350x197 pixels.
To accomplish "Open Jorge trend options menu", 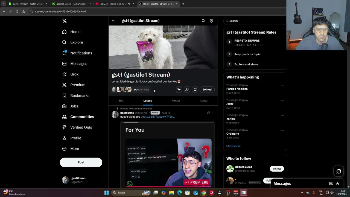I will [282, 101].
